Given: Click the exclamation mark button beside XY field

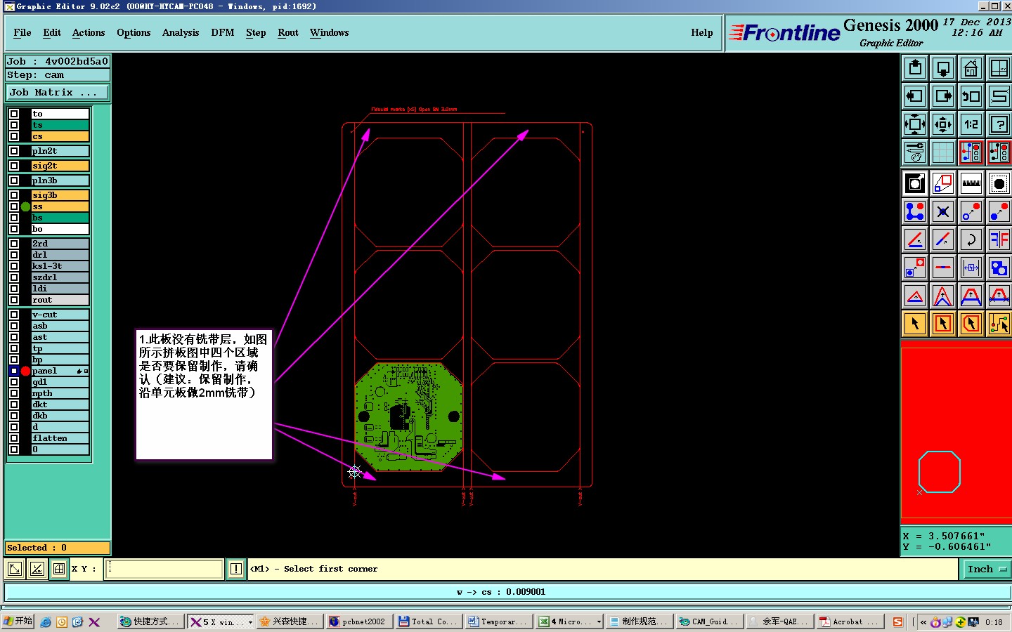Looking at the screenshot, I should click(236, 569).
